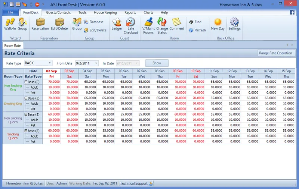Click the Working Date Fri, Sep 02, 2011
Viewport: 299px width, 189px height.
coord(105,183)
